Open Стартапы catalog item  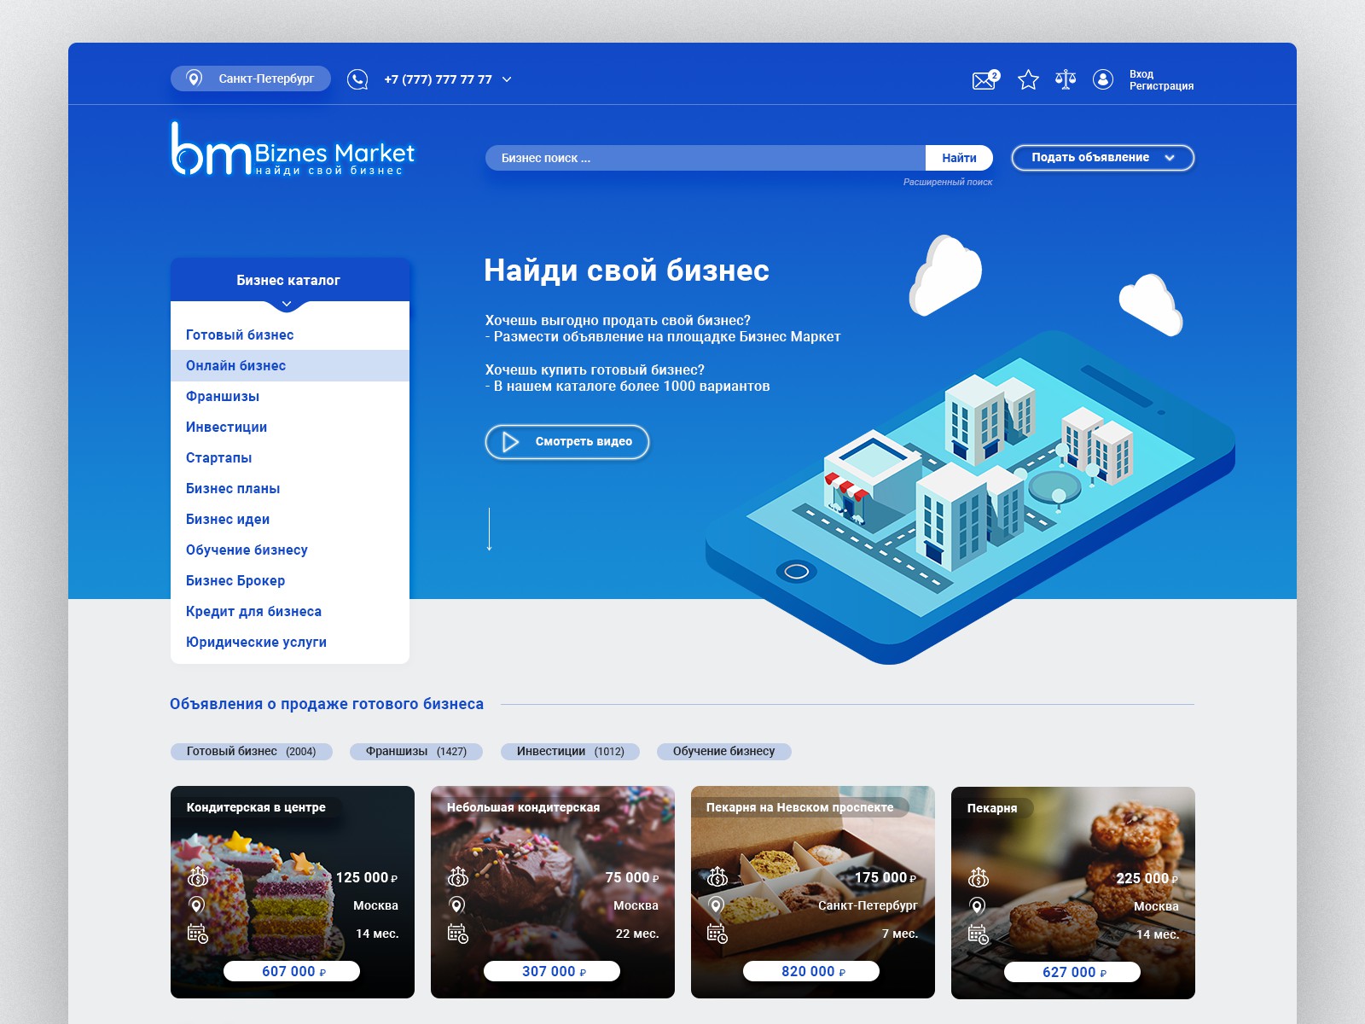click(x=290, y=458)
